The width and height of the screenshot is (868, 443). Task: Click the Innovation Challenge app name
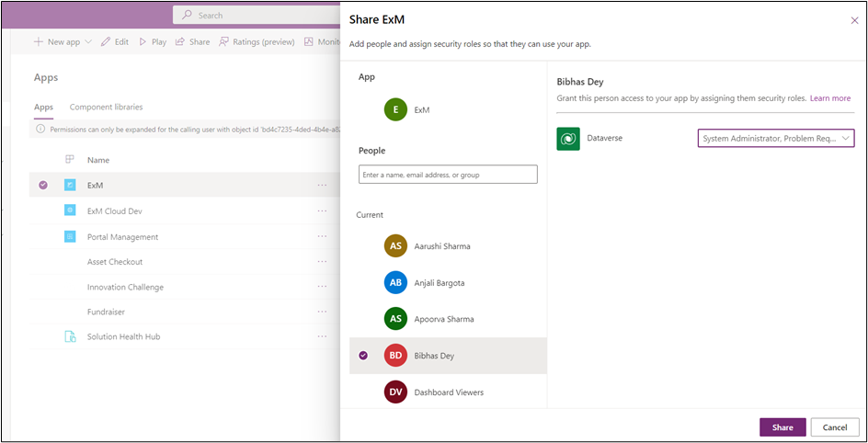point(125,287)
